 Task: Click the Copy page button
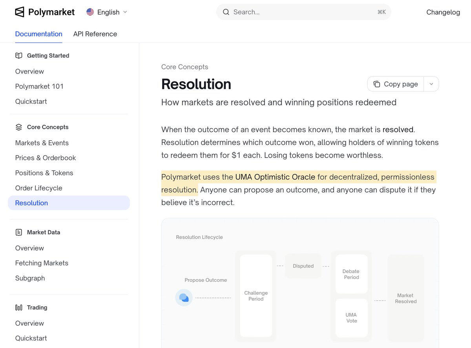pos(396,84)
